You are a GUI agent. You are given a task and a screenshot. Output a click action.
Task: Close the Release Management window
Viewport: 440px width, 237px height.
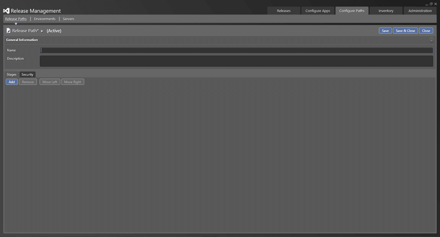pyautogui.click(x=436, y=4)
